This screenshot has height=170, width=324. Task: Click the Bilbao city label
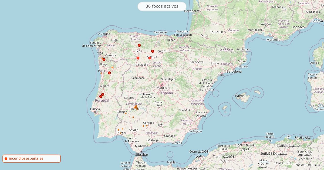click(x=171, y=40)
